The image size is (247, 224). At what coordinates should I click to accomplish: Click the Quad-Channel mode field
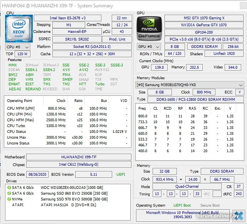[x=187, y=187]
